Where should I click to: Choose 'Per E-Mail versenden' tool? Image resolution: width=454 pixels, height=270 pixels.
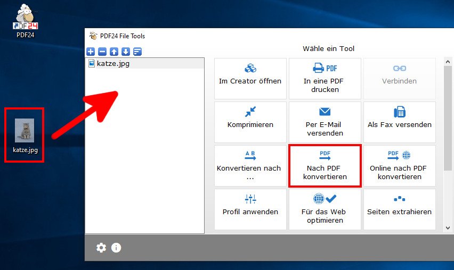click(x=325, y=122)
